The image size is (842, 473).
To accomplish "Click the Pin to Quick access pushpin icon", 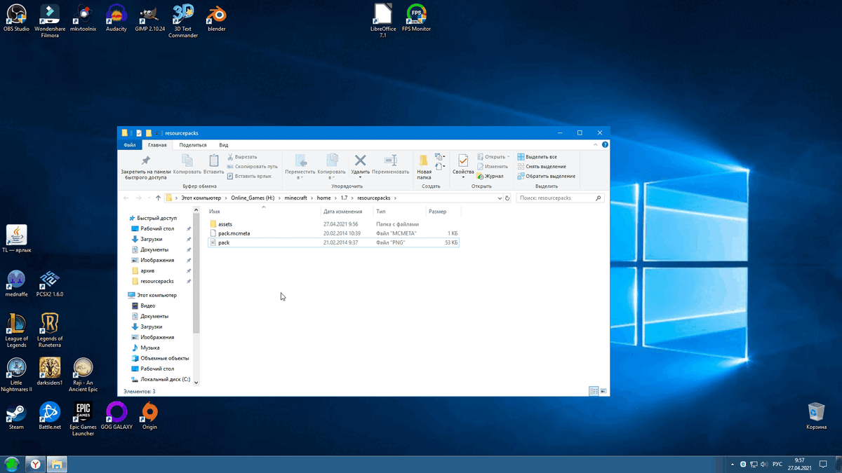I will tap(146, 161).
